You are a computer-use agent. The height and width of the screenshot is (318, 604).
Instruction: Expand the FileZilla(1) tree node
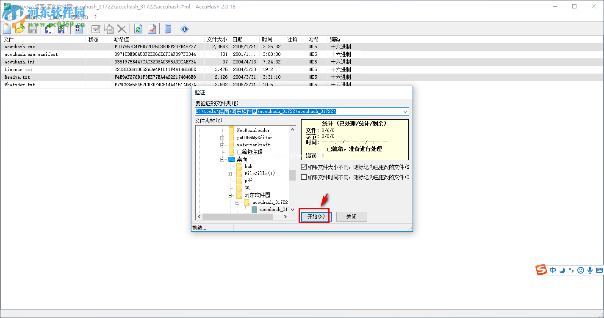click(x=230, y=174)
